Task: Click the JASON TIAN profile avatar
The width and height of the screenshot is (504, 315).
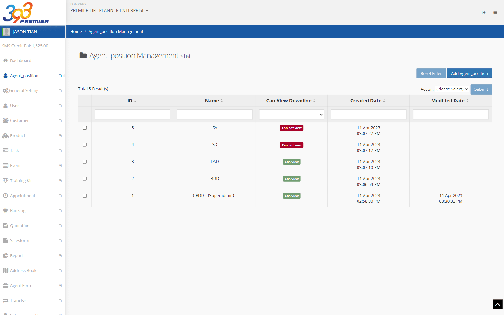Action: [6, 32]
